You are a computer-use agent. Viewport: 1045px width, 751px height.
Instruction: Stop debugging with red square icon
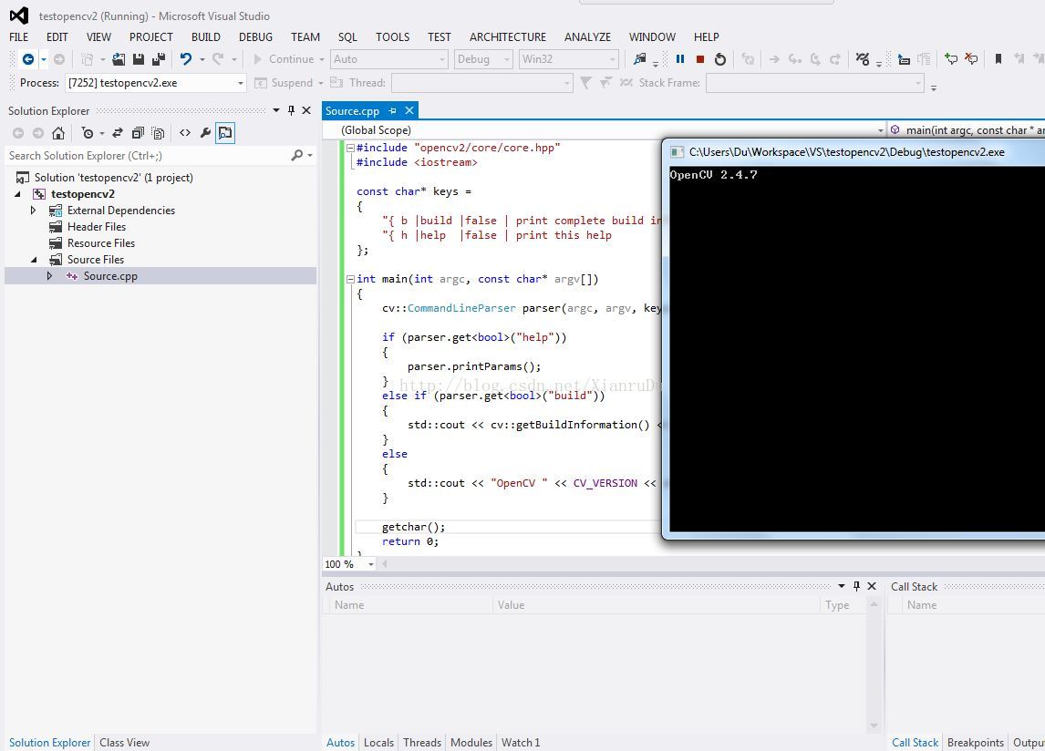(700, 59)
